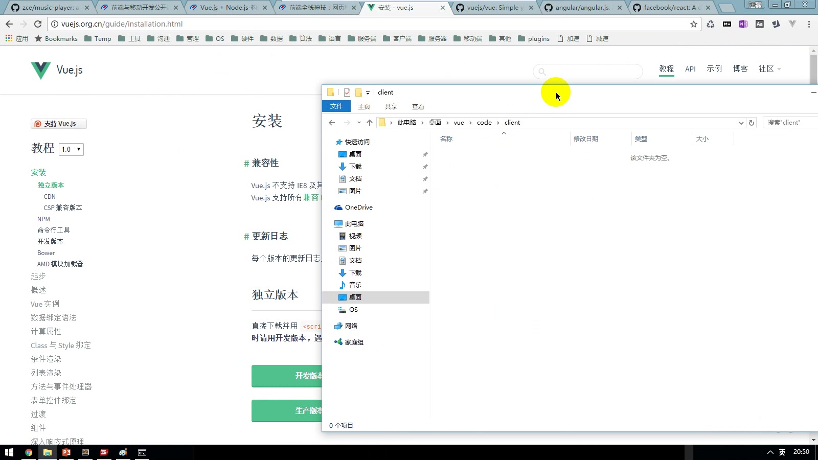This screenshot has height=460, width=818.
Task: Open the View (查看) ribbon tab
Action: coord(418,106)
